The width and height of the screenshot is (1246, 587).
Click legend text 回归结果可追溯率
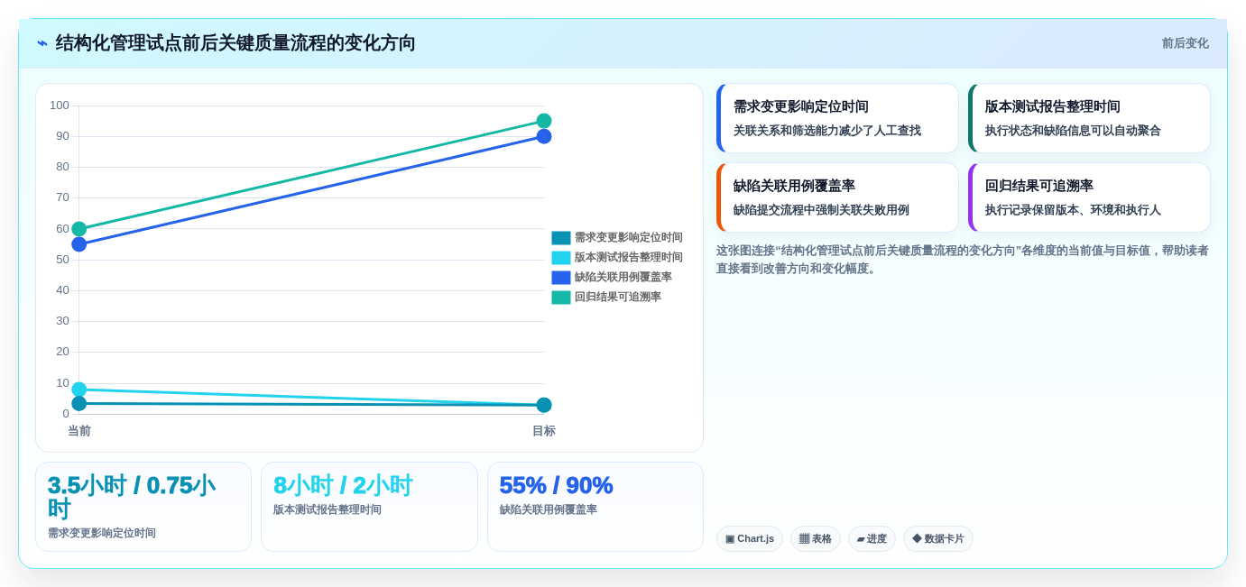click(618, 298)
